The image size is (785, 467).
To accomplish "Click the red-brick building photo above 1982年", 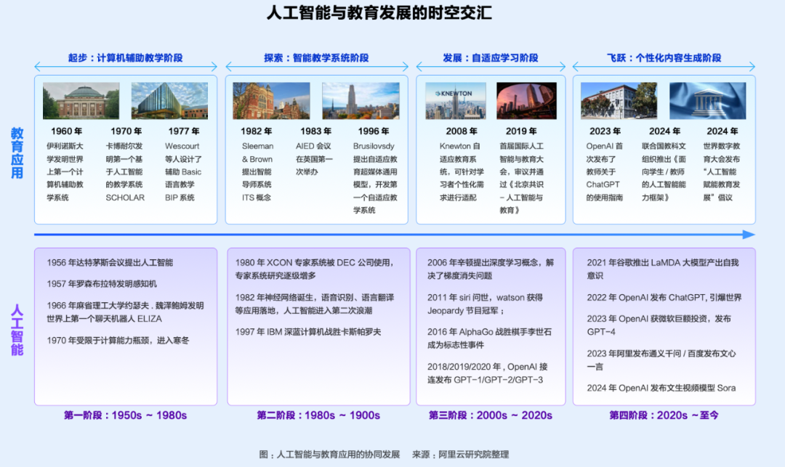I will click(271, 100).
